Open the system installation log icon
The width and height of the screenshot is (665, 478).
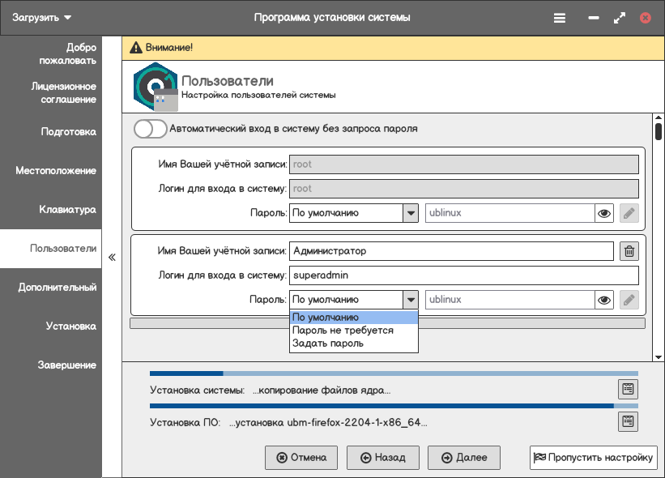[x=628, y=389]
